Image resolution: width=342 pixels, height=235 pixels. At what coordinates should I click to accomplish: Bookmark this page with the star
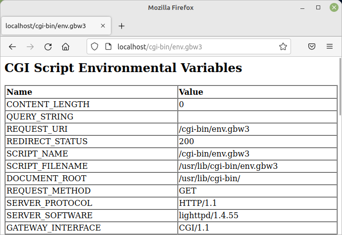point(283,47)
